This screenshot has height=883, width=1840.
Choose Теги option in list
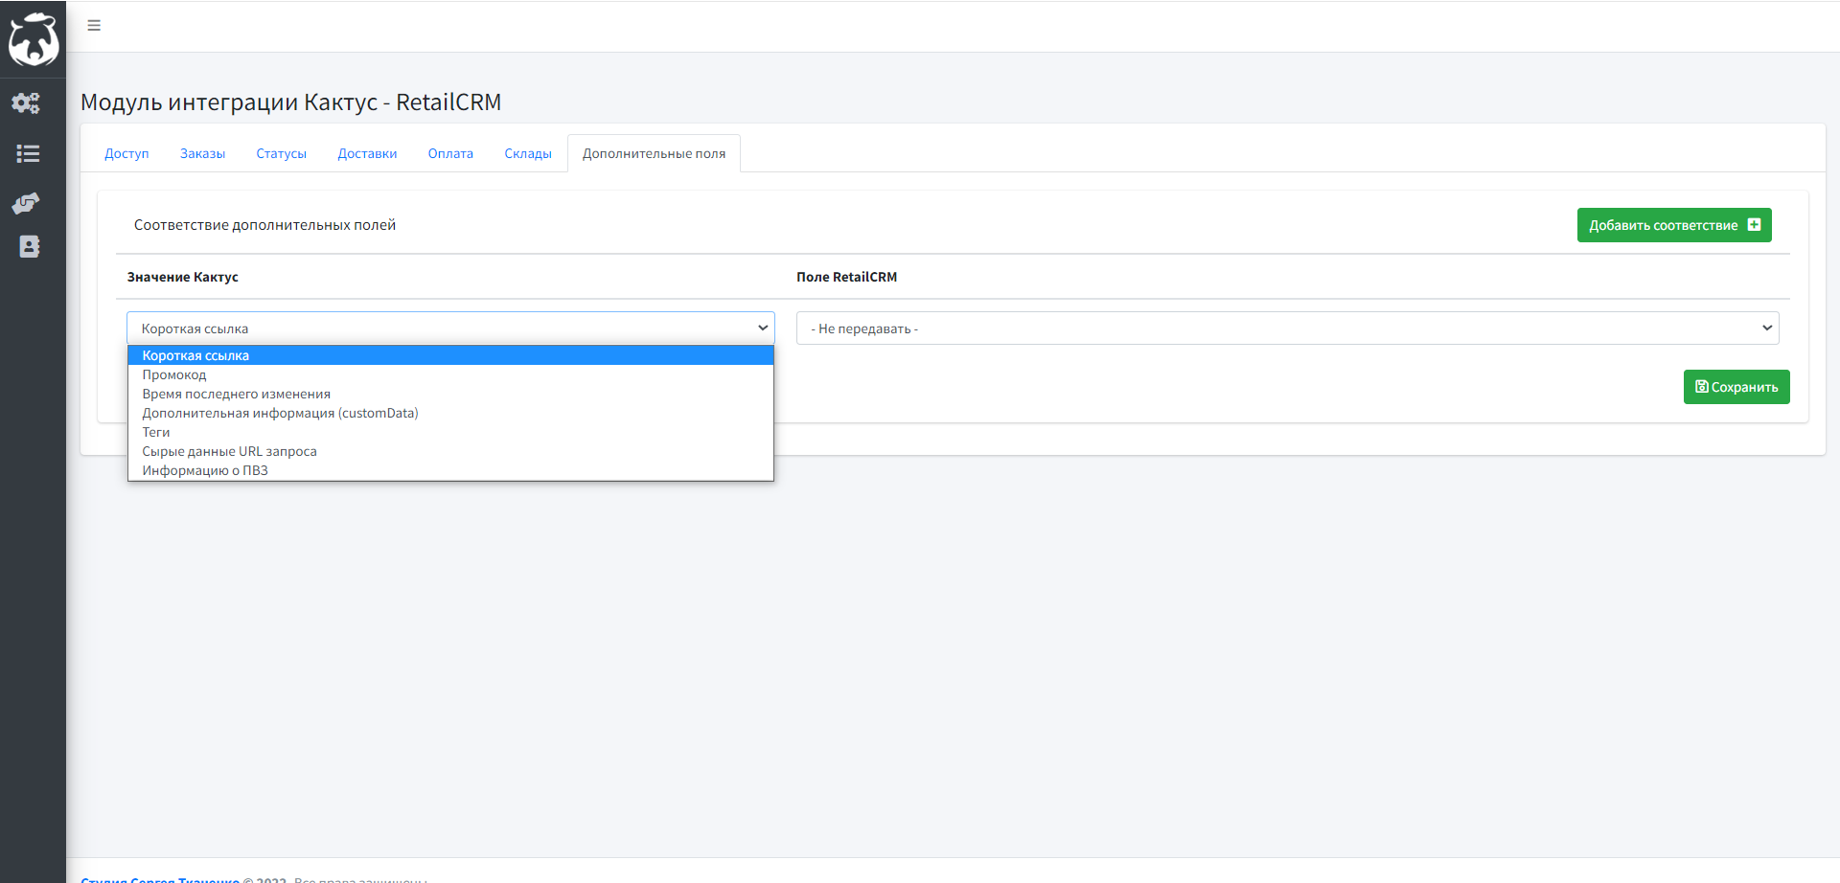pyautogui.click(x=450, y=432)
